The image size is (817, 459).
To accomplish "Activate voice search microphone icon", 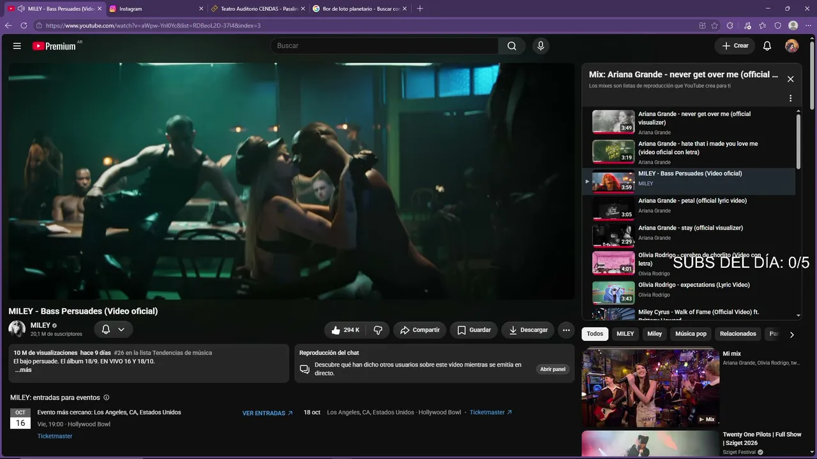I will coord(541,46).
